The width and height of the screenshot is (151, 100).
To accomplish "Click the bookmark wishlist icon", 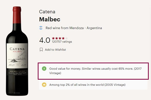I will tap(41, 49).
